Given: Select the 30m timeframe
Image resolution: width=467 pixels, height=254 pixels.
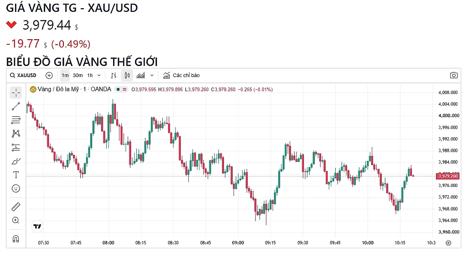Looking at the screenshot, I should pos(78,75).
